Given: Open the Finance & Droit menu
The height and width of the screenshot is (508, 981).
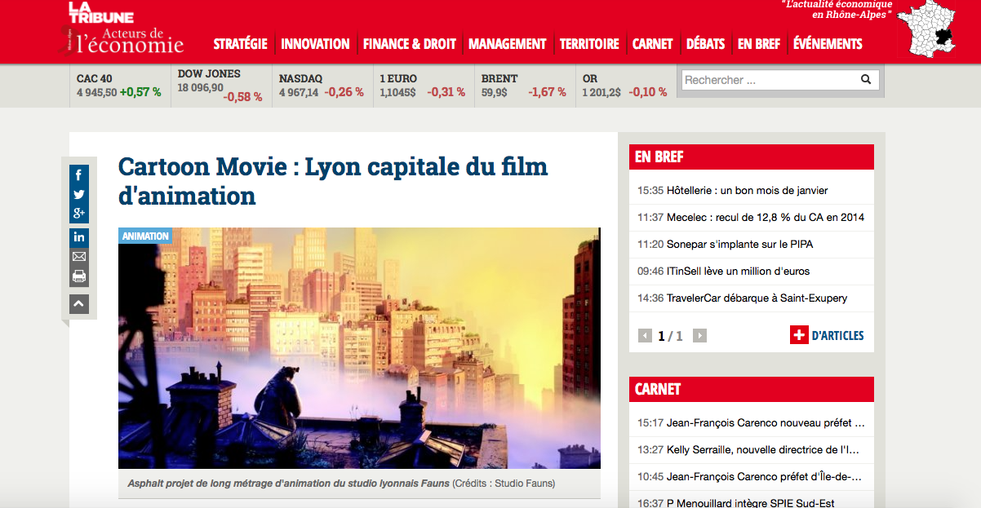Looking at the screenshot, I should (410, 44).
